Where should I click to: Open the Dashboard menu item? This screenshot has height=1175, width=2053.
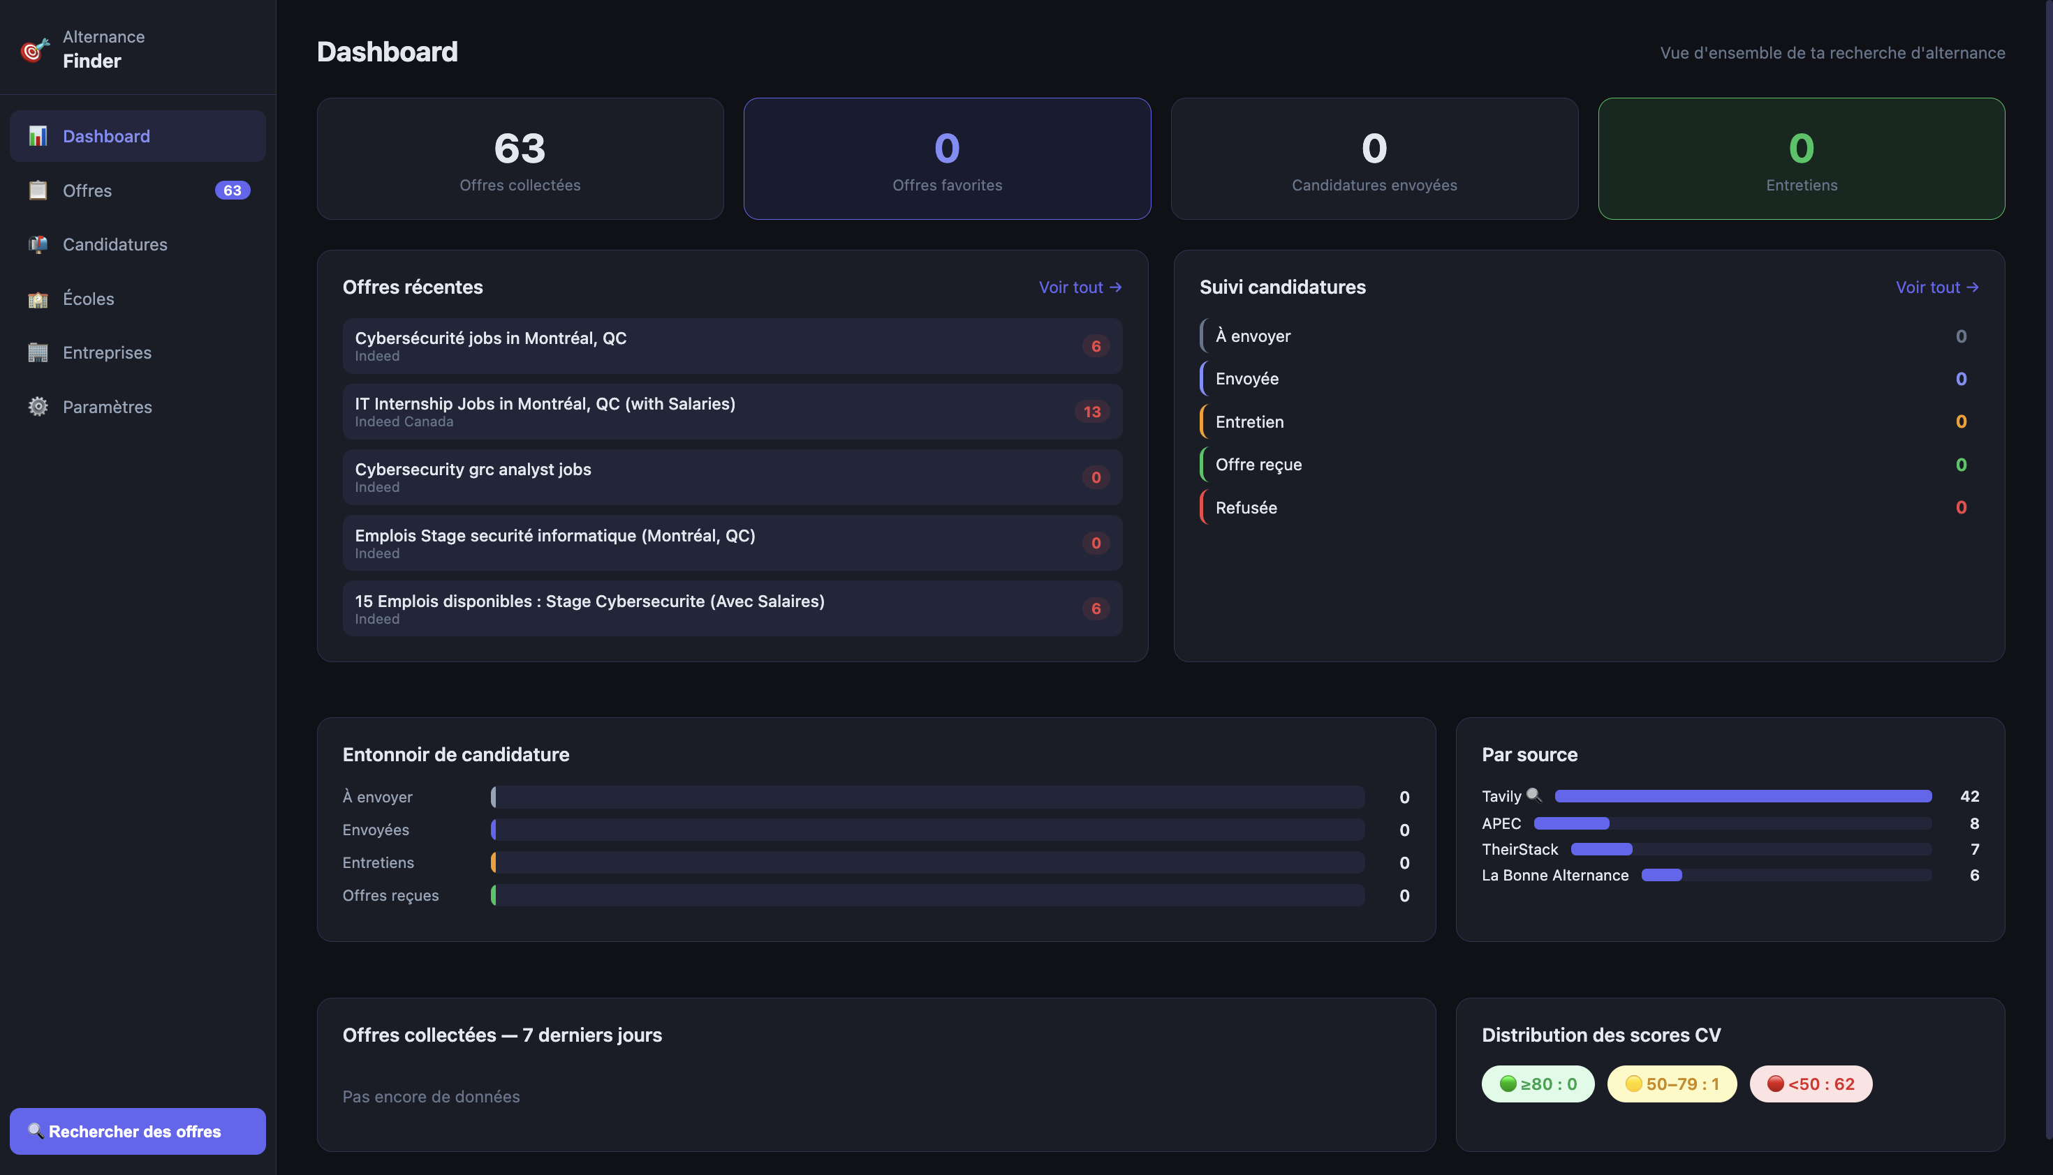coord(138,135)
